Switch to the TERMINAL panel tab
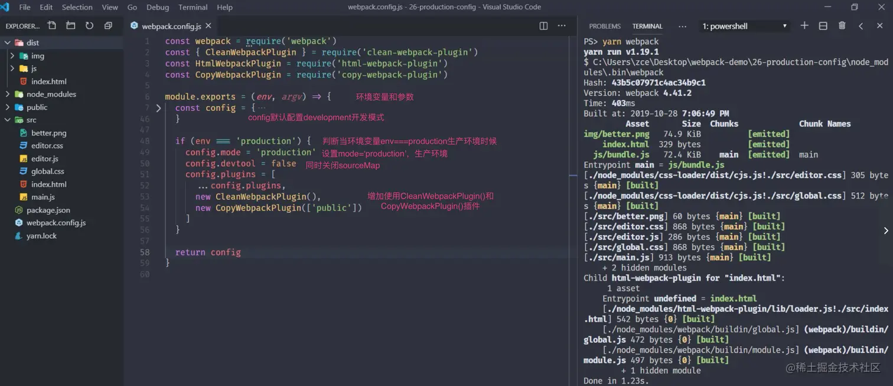The height and width of the screenshot is (386, 893). pos(647,27)
